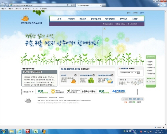The image size is (167, 134).
Task: Click the Excel icon in the taskbar
Action: point(36,131)
